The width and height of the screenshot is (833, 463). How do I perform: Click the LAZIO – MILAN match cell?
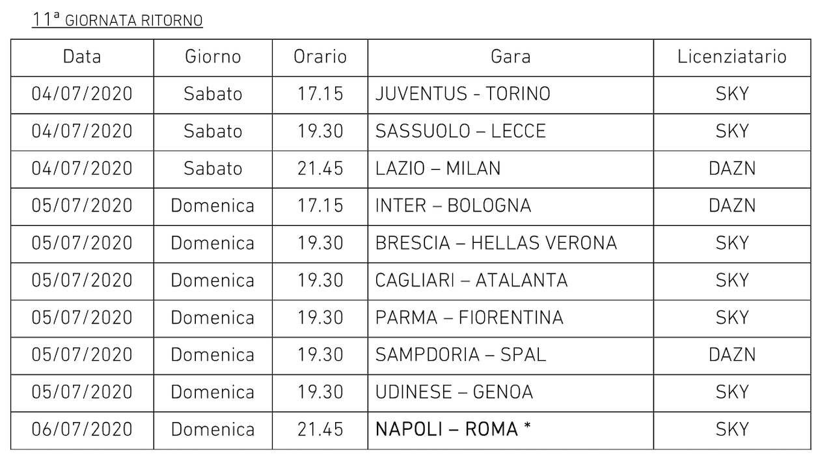438,169
